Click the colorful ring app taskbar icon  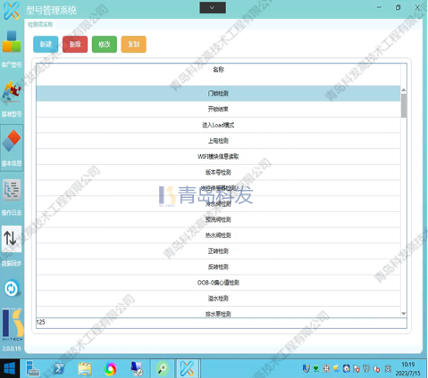pyautogui.click(x=110, y=369)
